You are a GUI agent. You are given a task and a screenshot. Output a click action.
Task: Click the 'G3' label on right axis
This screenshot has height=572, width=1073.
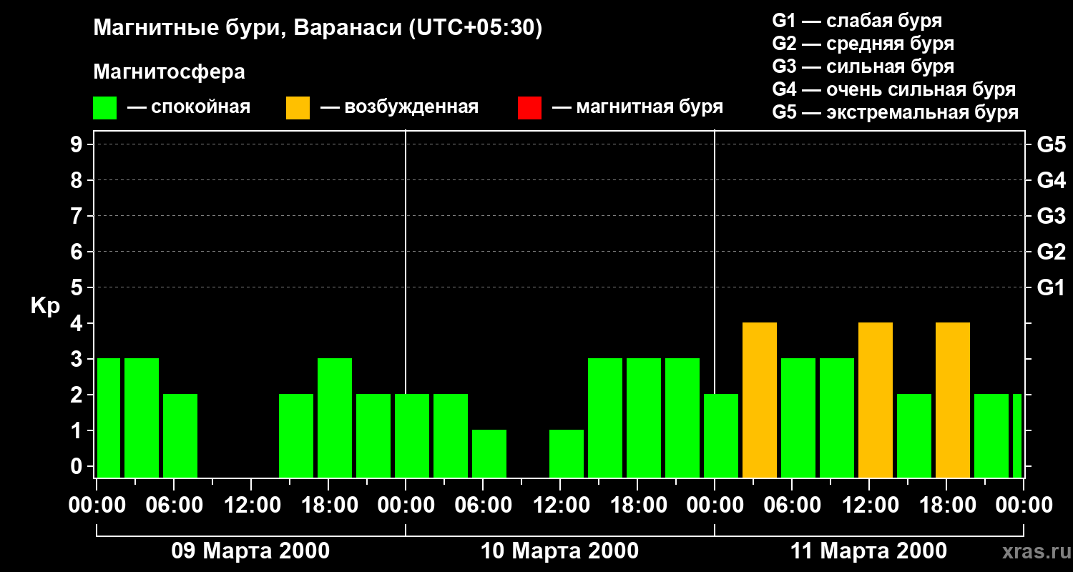(x=1051, y=216)
